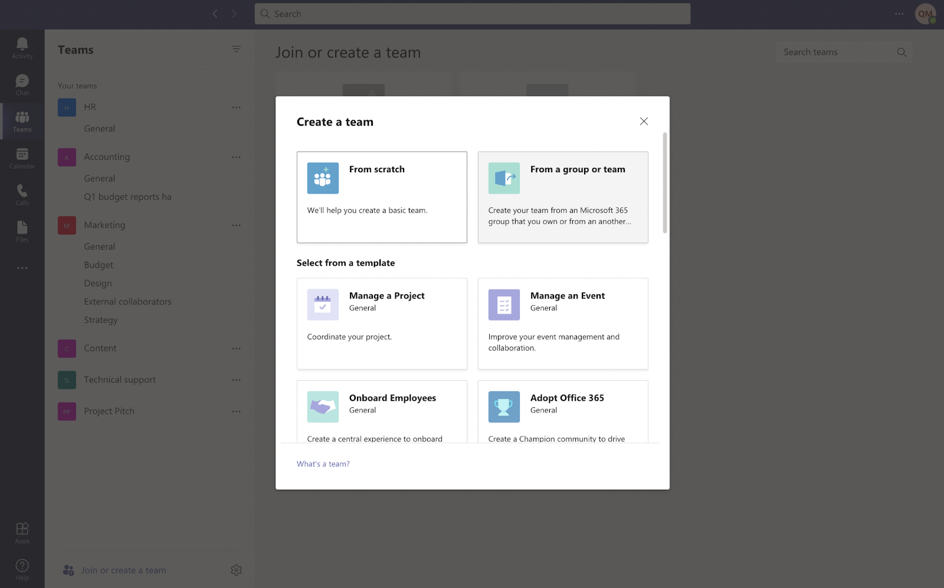Click the Adopt Office 365 trophy icon
Screen dimensions: 944x588
504,407
